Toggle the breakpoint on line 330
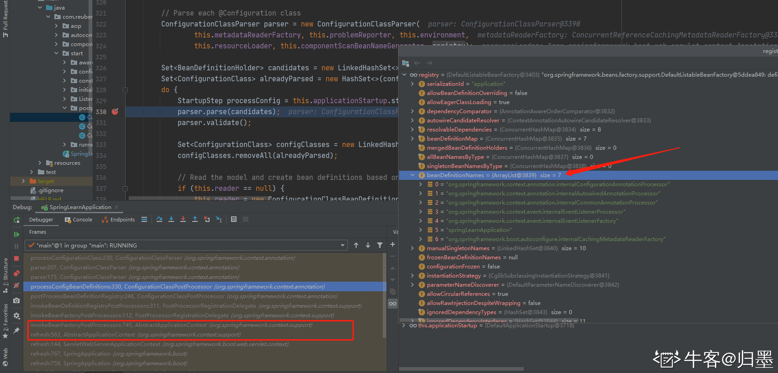Viewport: 778px width, 373px height. tap(115, 111)
